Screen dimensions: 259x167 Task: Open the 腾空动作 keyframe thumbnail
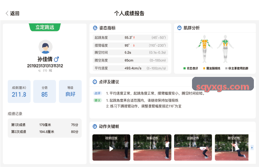click(232, 147)
